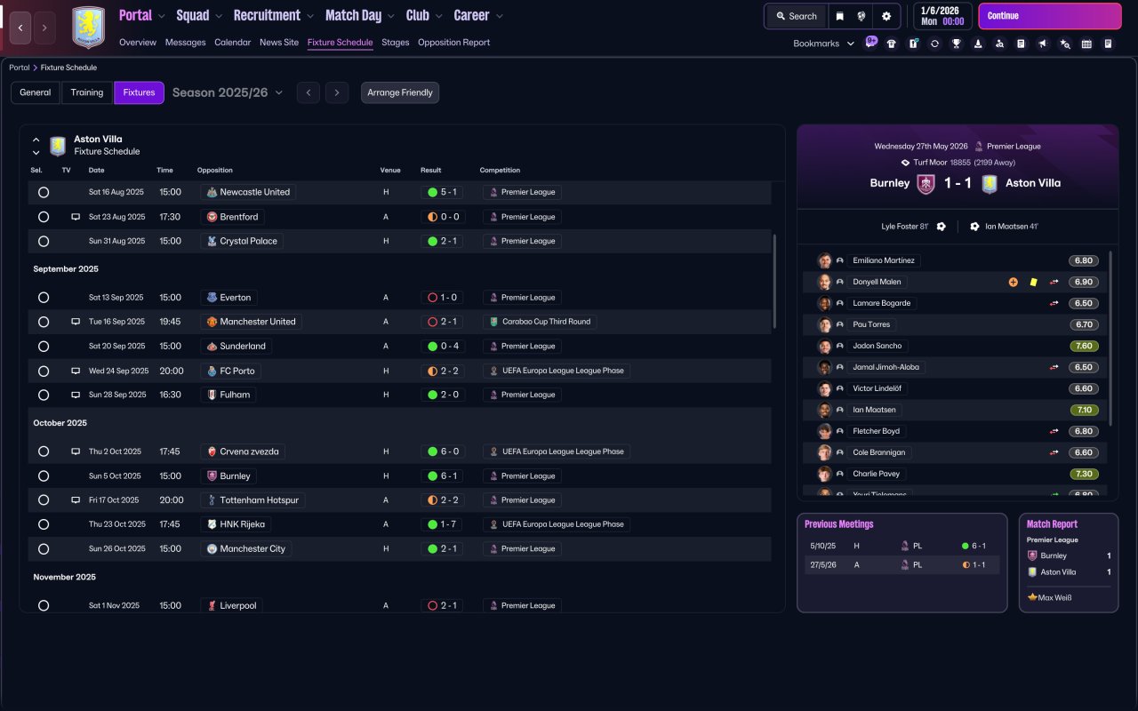Open the settings gear in the top bar
The image size is (1138, 711).
click(x=886, y=16)
